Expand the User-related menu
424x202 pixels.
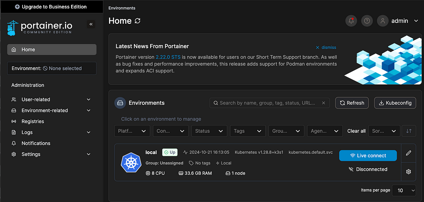tap(51, 99)
